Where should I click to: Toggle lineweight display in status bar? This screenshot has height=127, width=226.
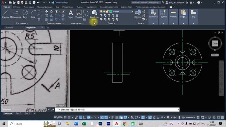(x=113, y=117)
